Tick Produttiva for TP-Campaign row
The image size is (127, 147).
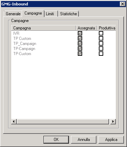(101, 49)
